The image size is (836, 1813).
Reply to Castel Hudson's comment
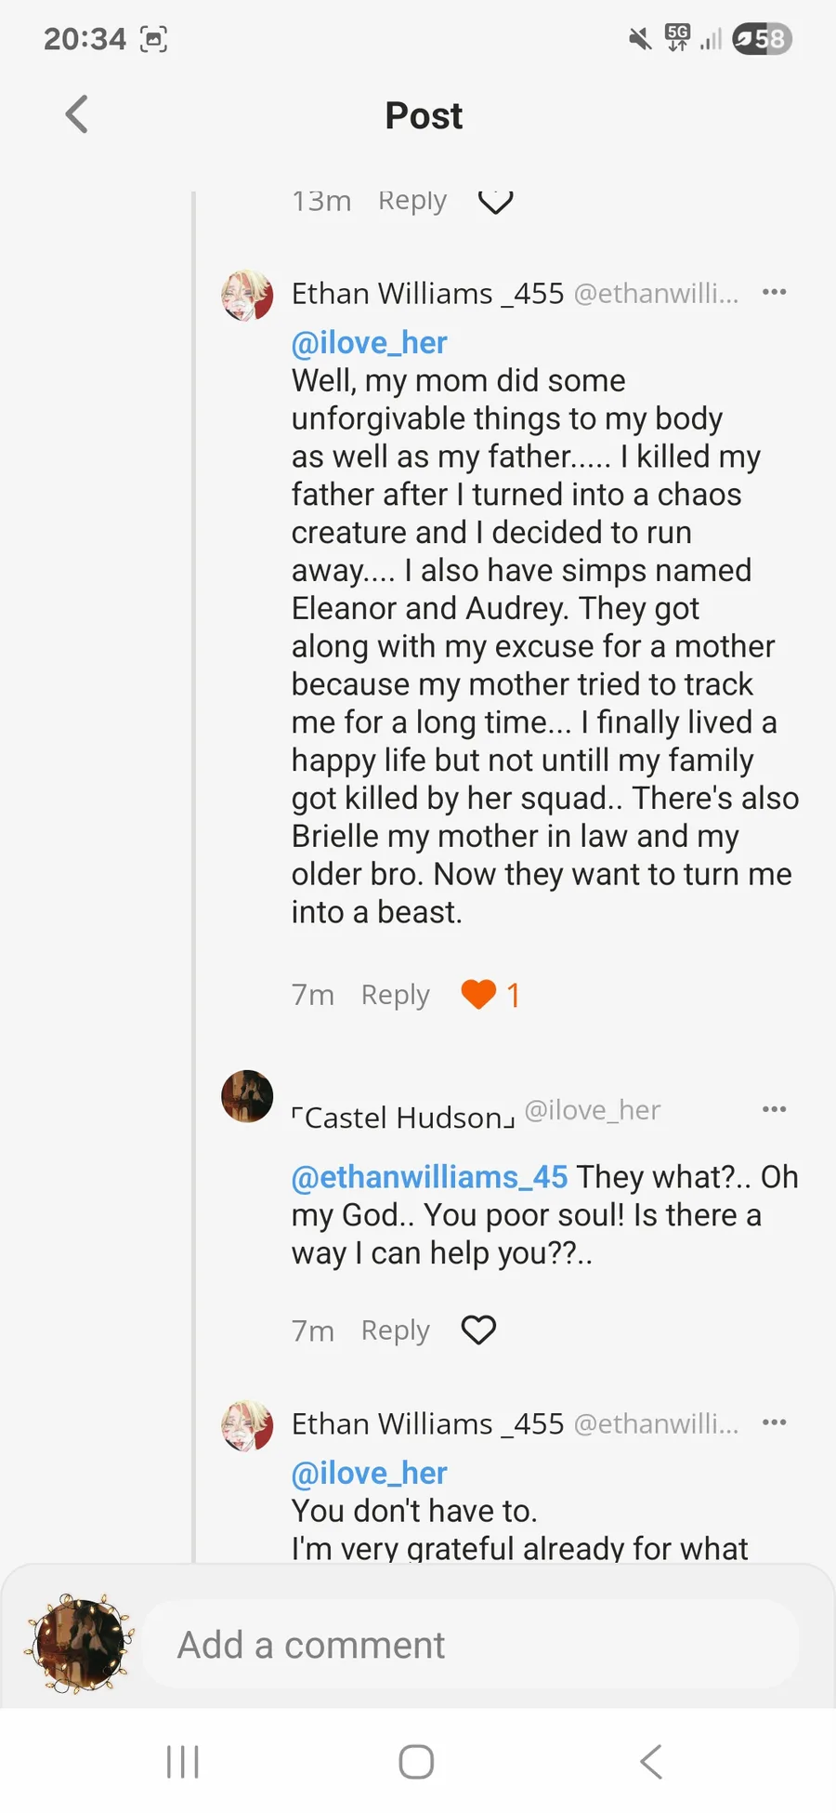[x=396, y=1330]
